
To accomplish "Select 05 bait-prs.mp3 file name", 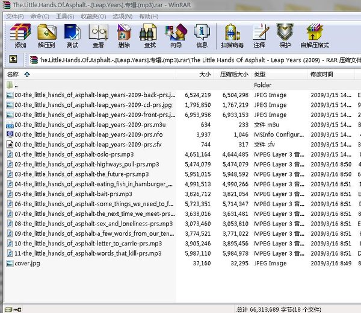I will point(73,194).
